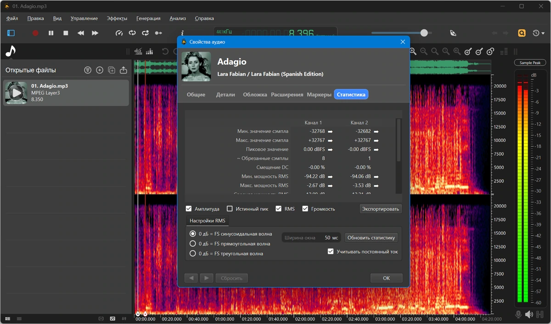This screenshot has height=324, width=551.
Task: Switch to the Детали tab
Action: pyautogui.click(x=225, y=95)
